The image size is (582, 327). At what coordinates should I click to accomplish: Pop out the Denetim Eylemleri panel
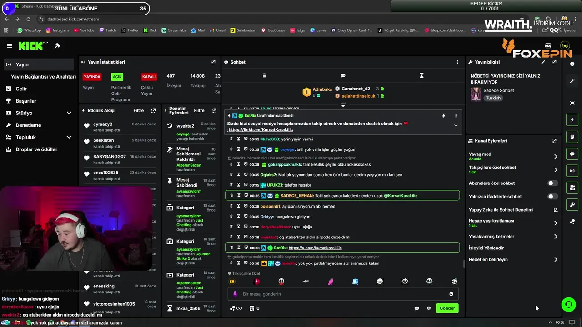tap(214, 110)
